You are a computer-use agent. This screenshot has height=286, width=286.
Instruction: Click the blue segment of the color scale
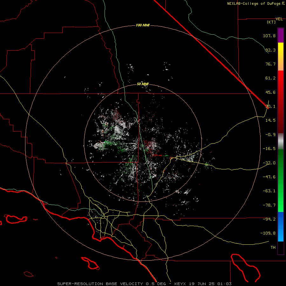[281, 227]
